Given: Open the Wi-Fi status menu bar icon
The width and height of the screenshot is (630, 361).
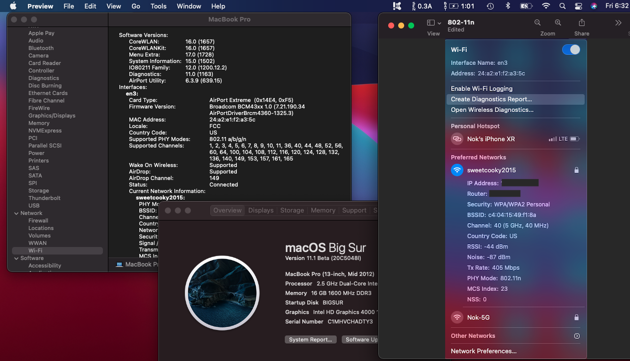Looking at the screenshot, I should pos(546,6).
